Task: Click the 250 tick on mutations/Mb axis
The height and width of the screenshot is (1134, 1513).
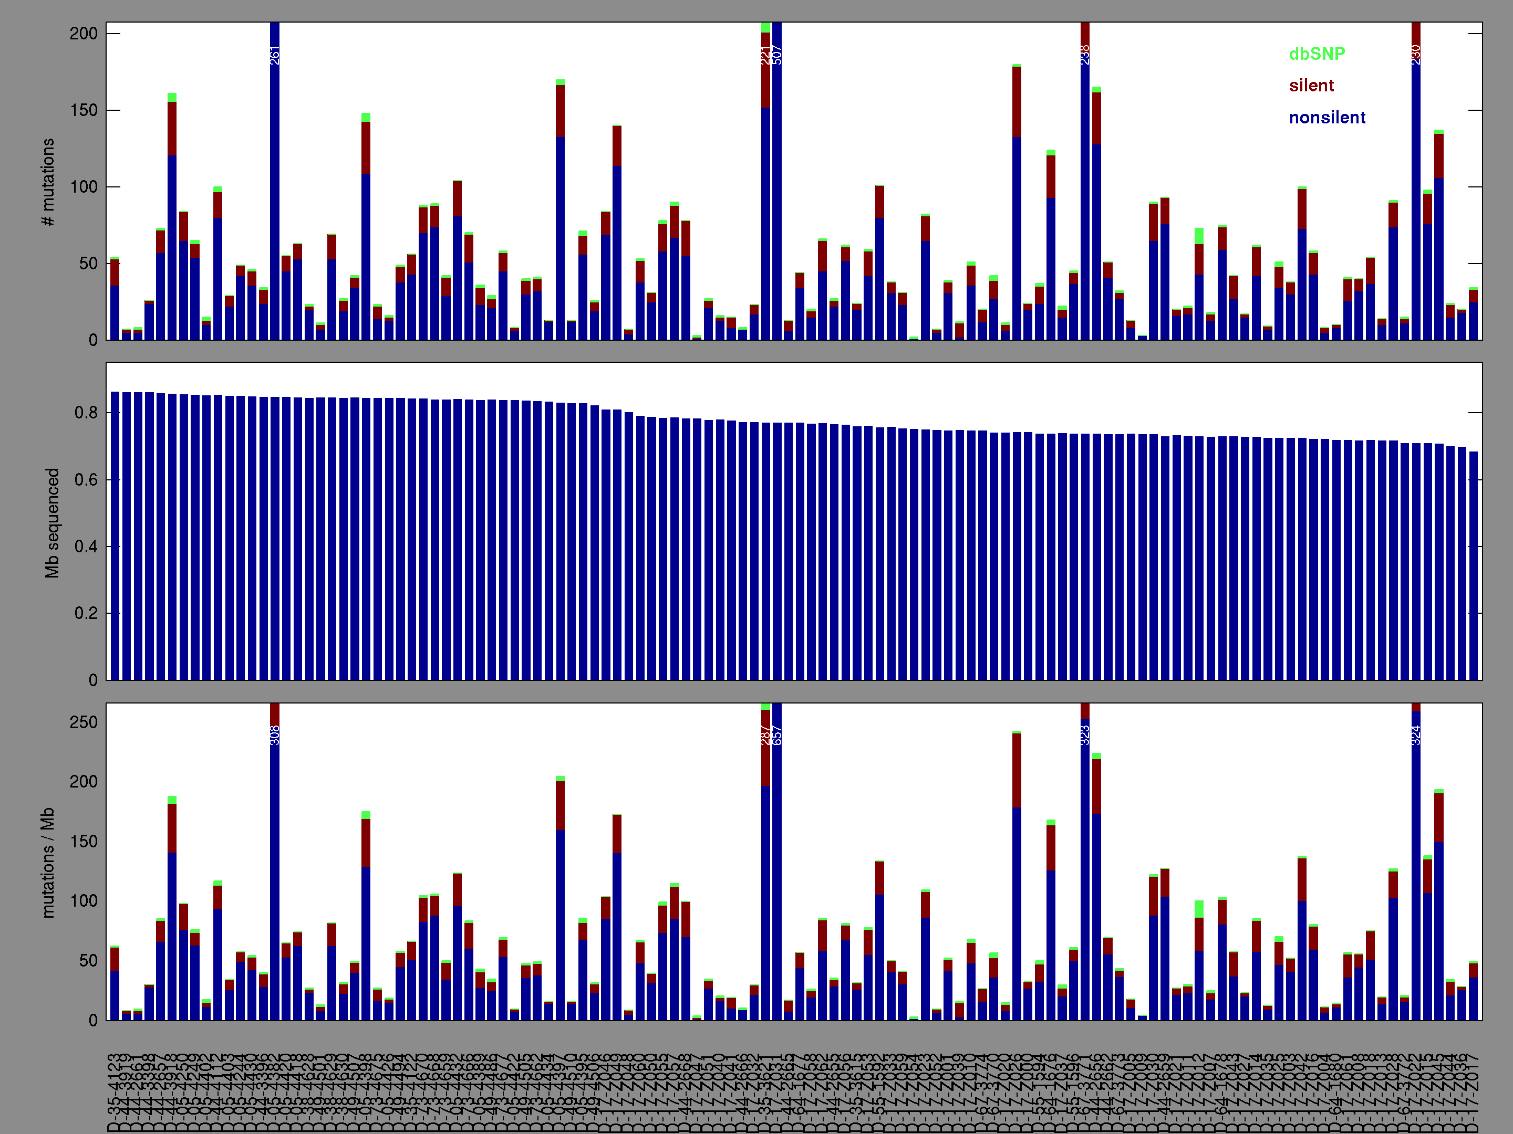Action: [84, 722]
